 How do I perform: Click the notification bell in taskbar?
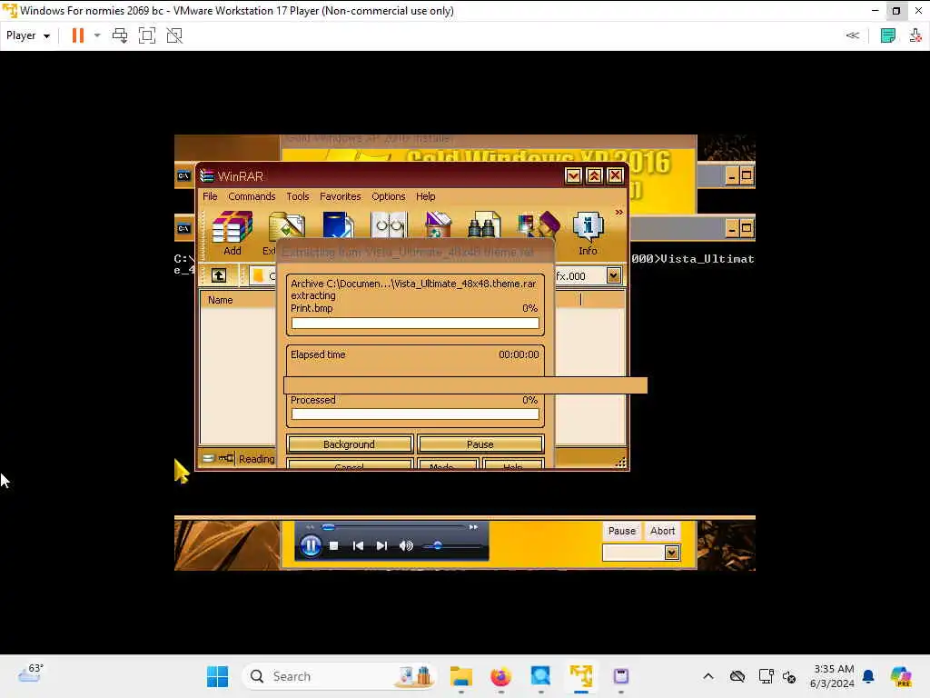pos(868,676)
